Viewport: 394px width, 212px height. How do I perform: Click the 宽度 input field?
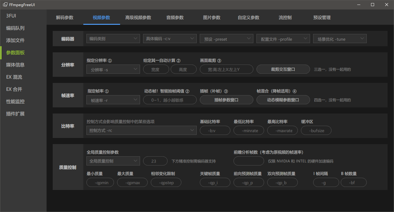coord(156,69)
